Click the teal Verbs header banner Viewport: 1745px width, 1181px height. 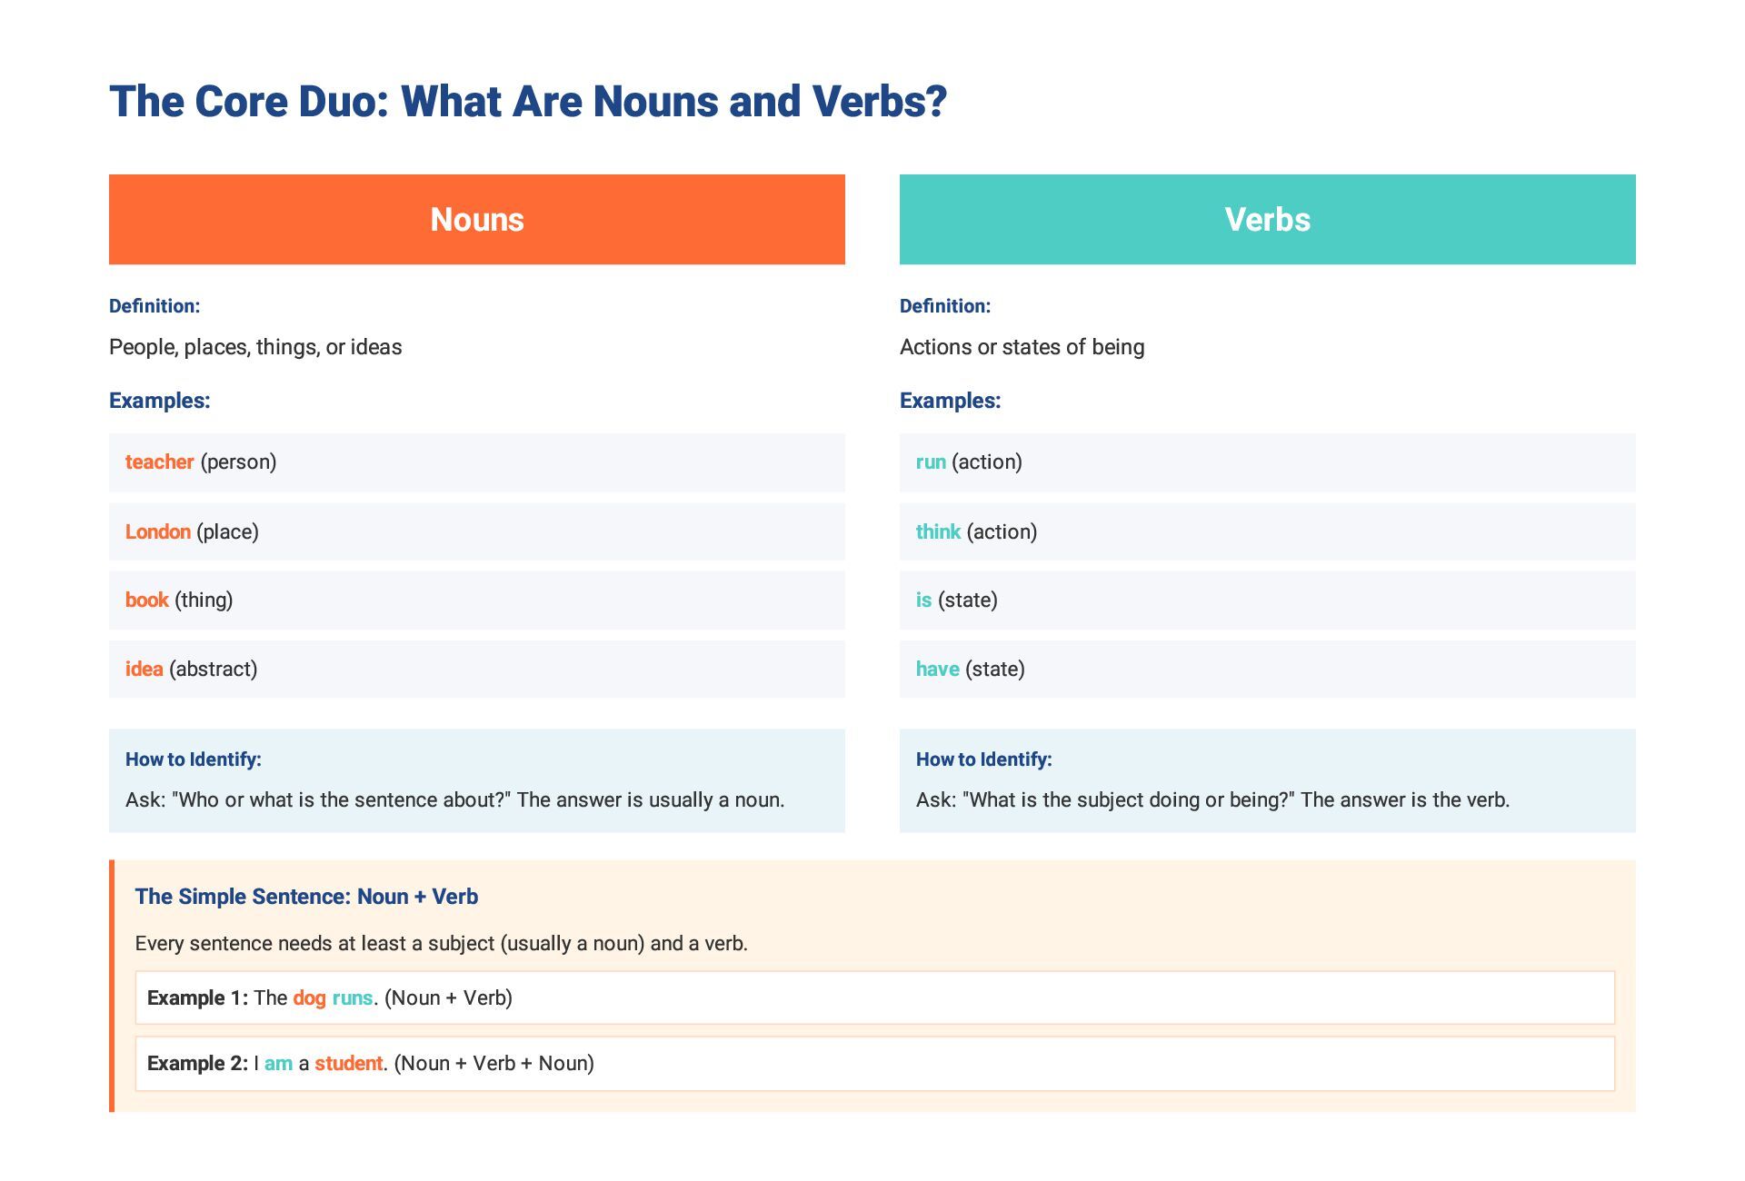[1268, 219]
